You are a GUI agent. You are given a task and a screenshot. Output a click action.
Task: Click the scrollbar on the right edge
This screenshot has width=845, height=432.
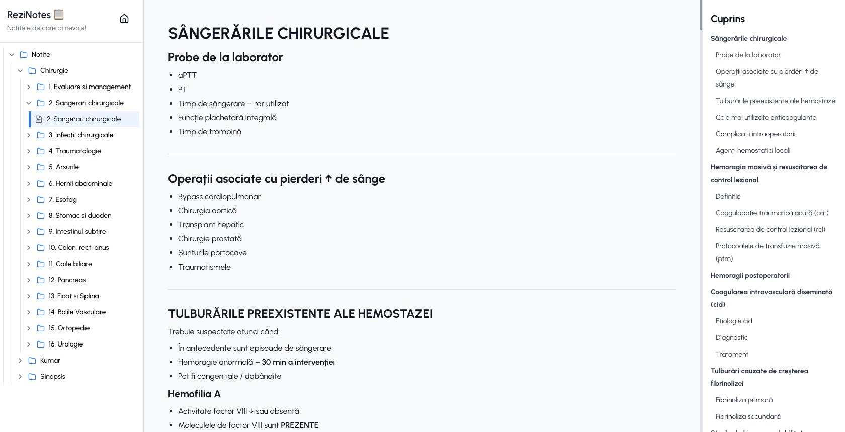click(x=701, y=15)
